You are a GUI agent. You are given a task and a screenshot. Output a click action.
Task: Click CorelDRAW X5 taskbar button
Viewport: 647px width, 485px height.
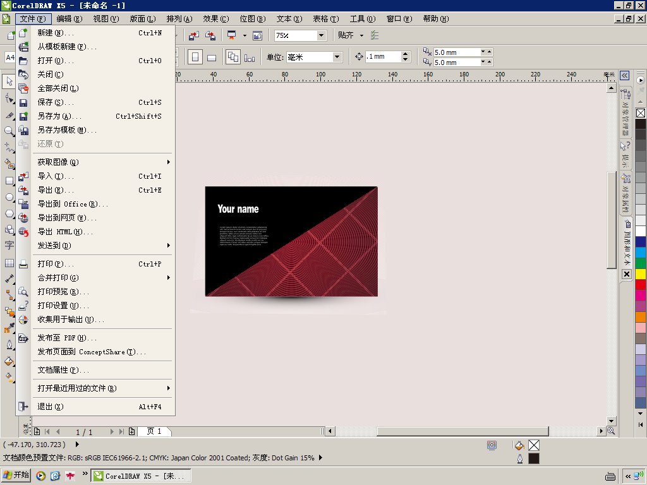pos(141,476)
